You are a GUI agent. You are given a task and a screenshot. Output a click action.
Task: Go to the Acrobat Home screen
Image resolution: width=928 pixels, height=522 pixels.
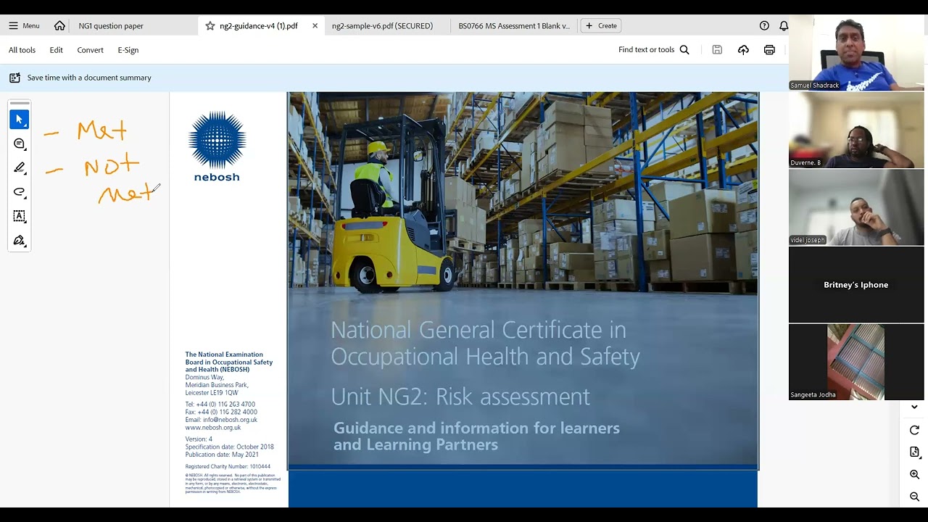(59, 25)
